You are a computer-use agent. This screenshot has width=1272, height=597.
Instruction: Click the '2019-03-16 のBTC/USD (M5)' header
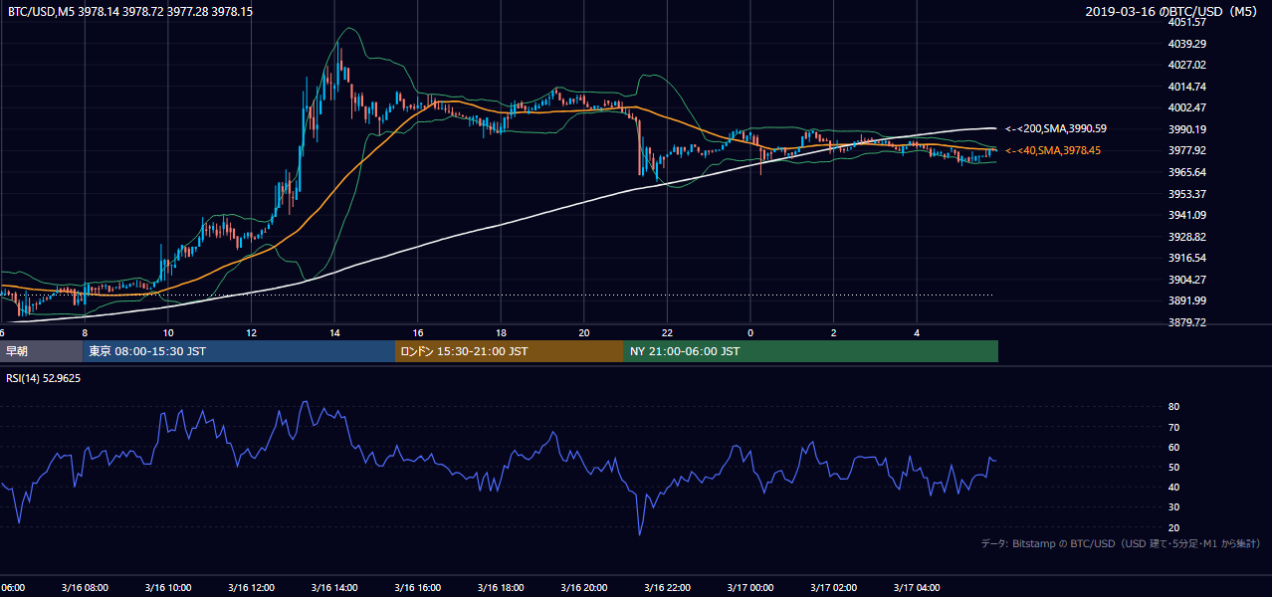tap(1173, 12)
